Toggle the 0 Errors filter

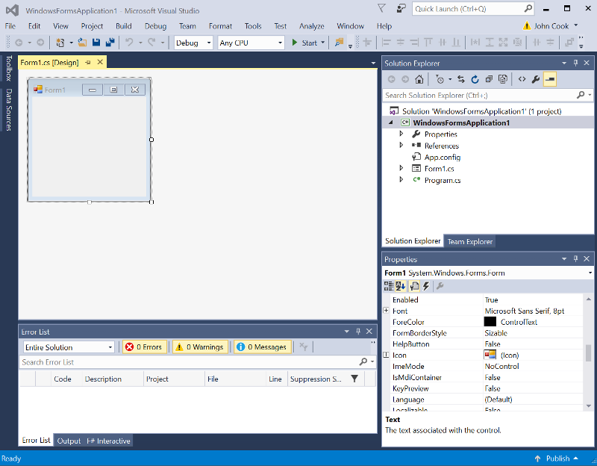pos(144,347)
